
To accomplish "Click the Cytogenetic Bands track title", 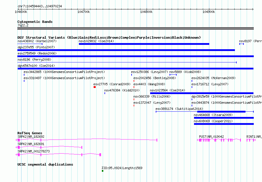I will tap(35, 22).
